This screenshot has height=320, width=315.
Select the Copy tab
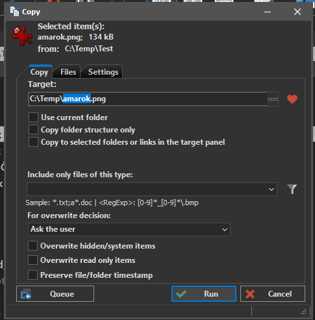click(x=39, y=72)
